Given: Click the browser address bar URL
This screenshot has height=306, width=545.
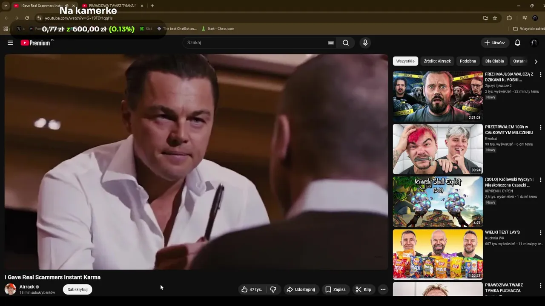Looking at the screenshot, I should click(79, 18).
